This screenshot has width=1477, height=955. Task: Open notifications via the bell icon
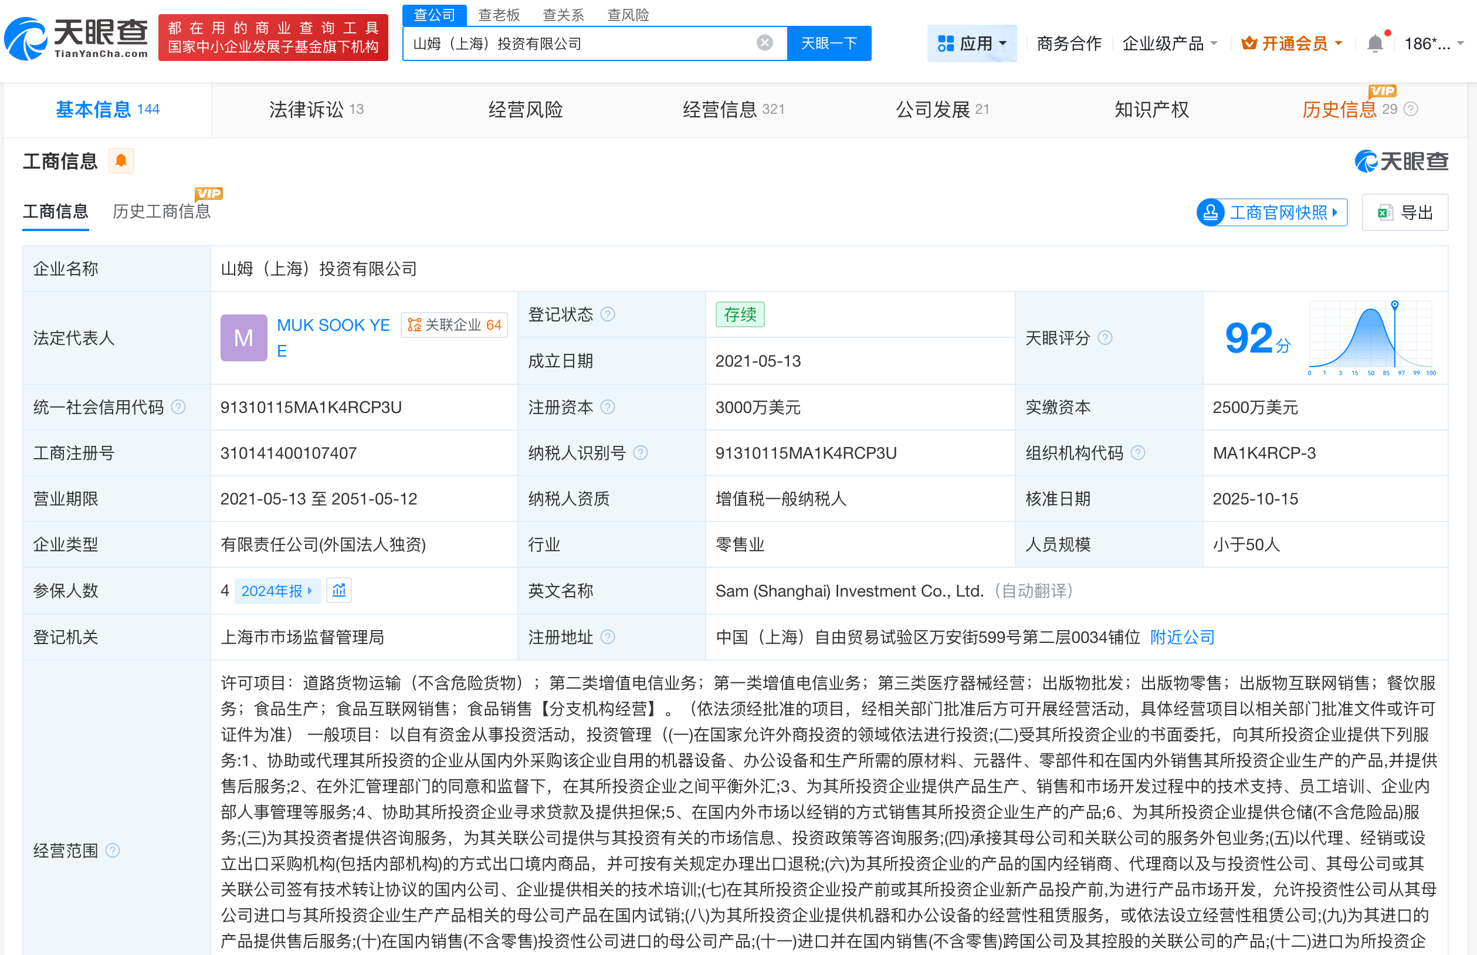(1376, 42)
